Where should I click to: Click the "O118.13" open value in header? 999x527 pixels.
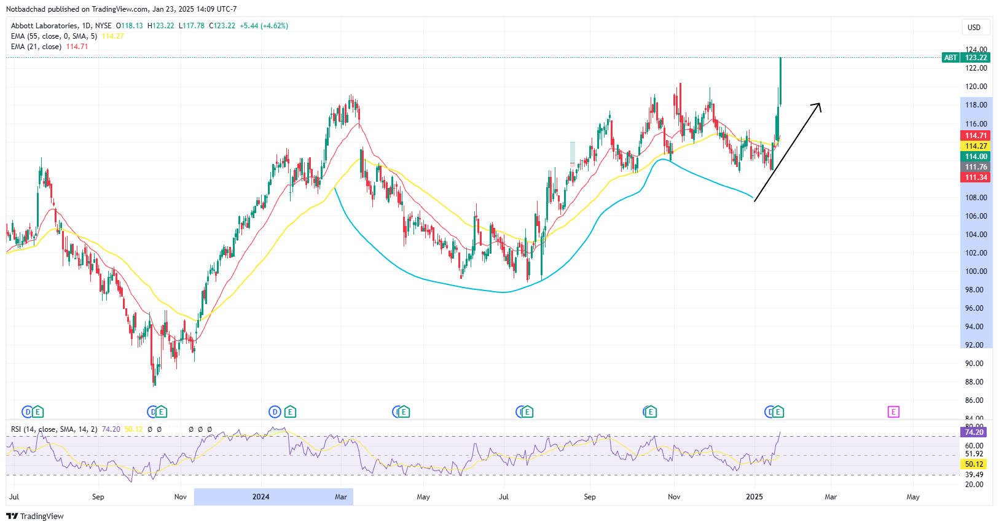pyautogui.click(x=129, y=26)
